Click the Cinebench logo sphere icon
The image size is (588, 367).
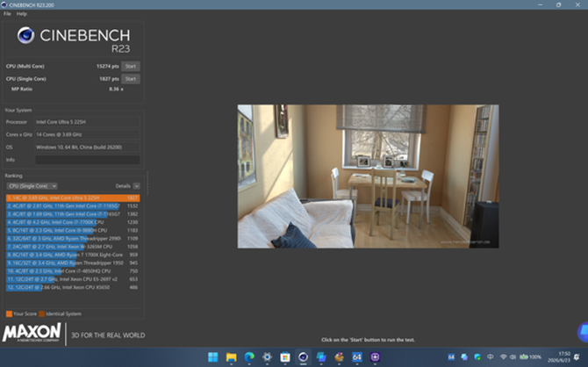pos(25,35)
